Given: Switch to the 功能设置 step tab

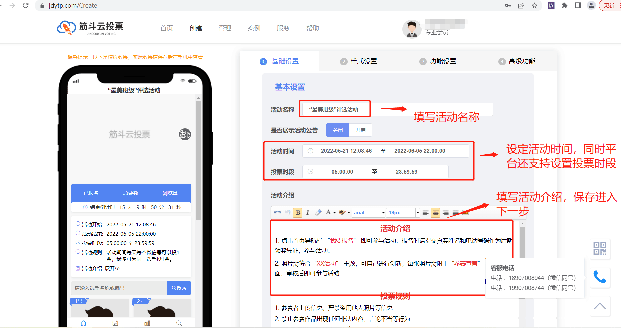Looking at the screenshot, I should point(438,61).
